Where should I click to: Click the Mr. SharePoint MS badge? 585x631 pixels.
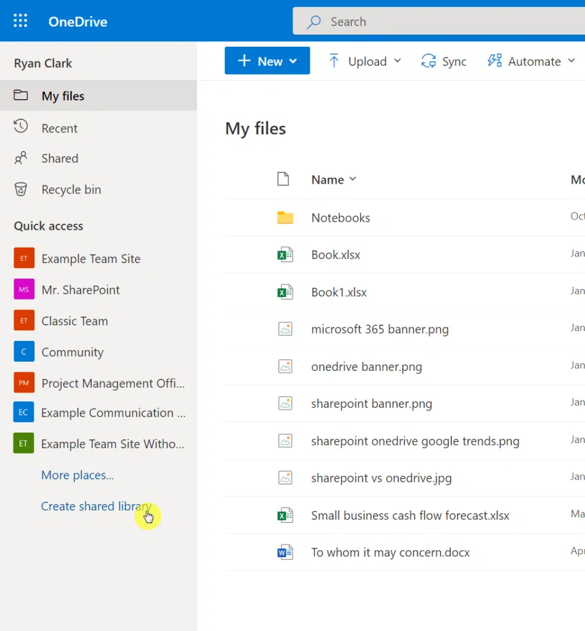(x=24, y=290)
